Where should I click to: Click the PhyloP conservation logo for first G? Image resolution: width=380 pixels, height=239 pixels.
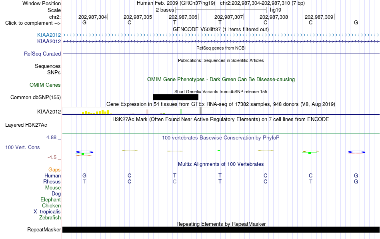(x=84, y=153)
